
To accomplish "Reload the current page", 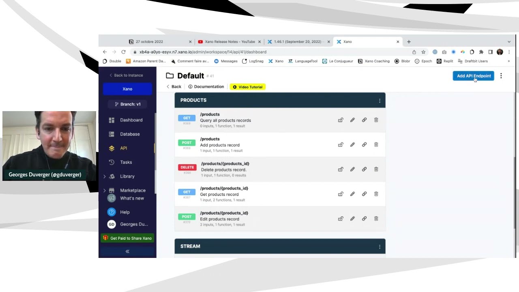I will pyautogui.click(x=123, y=52).
